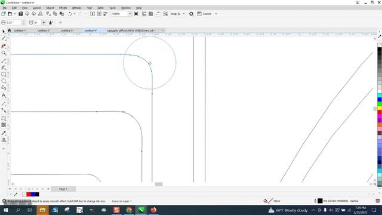
Task: Click the green swatch in right palette
Action: 380,104
